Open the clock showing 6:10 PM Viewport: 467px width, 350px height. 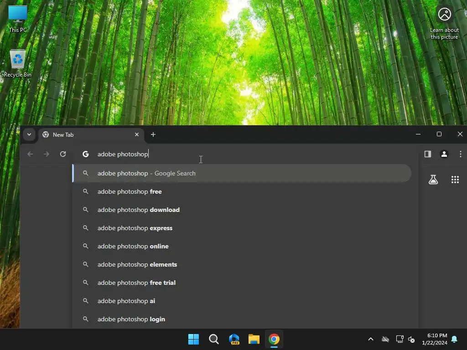[x=435, y=339]
